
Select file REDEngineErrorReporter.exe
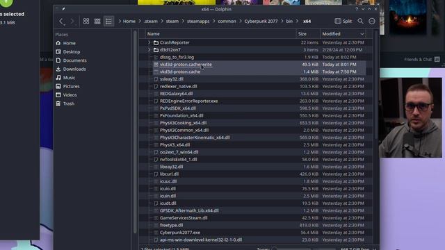[188, 101]
